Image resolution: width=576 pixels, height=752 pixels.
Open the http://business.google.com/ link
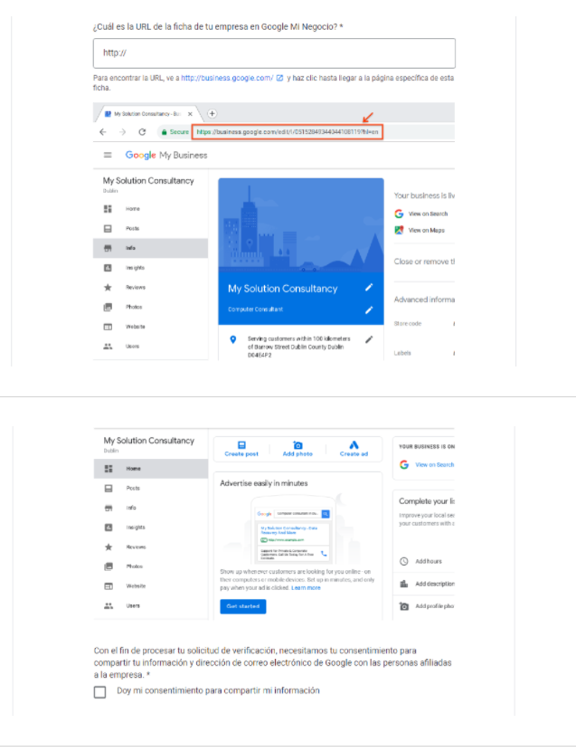(227, 78)
